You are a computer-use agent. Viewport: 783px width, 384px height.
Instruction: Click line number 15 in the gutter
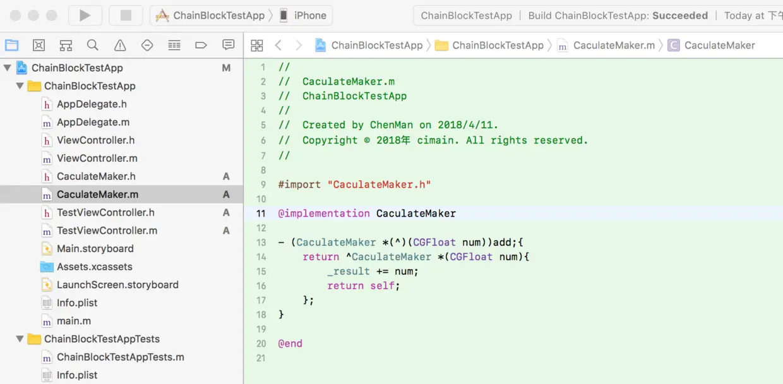click(261, 272)
